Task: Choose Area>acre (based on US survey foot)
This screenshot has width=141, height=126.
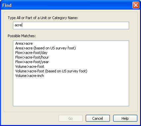Action: click(x=45, y=48)
